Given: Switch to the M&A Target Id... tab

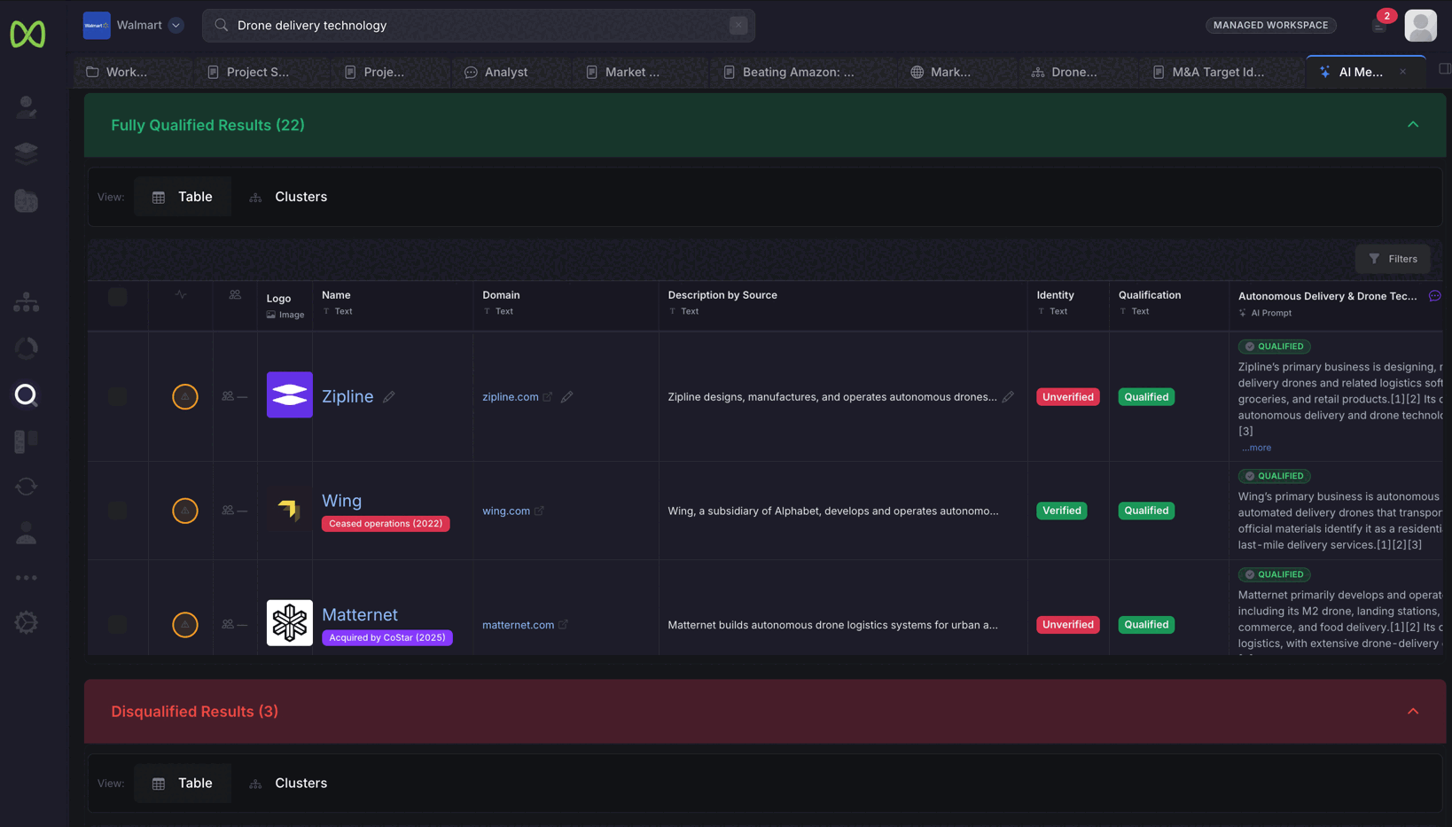Looking at the screenshot, I should (x=1209, y=72).
